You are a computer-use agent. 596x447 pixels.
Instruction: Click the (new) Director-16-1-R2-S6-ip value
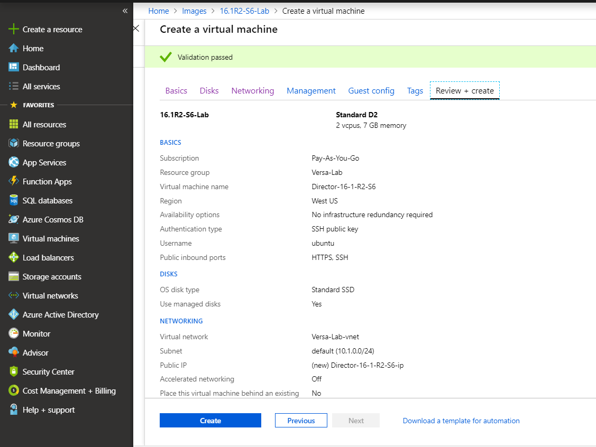(x=357, y=365)
